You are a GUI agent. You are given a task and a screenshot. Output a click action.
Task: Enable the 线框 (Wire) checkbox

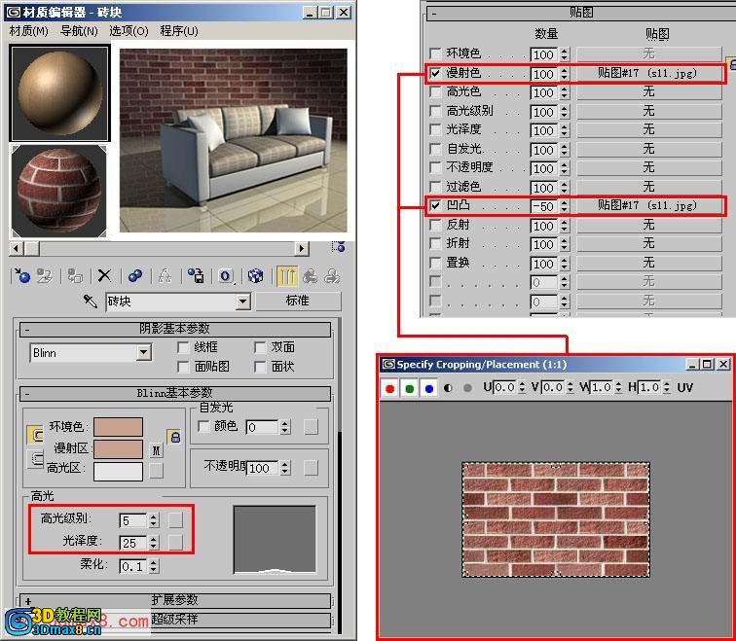click(x=183, y=347)
